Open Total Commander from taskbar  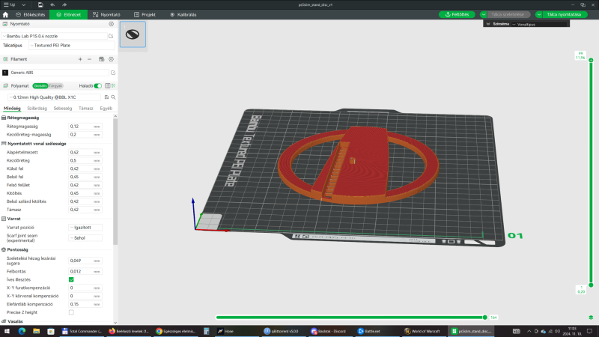(x=82, y=331)
